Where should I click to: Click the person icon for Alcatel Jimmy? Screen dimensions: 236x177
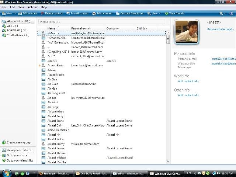43,144
